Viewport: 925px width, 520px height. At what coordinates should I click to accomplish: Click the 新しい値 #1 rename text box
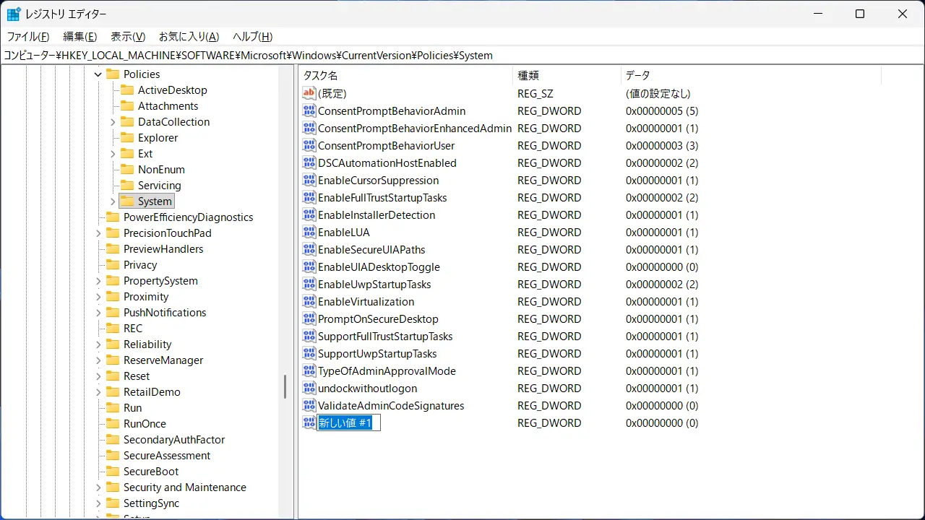349,422
